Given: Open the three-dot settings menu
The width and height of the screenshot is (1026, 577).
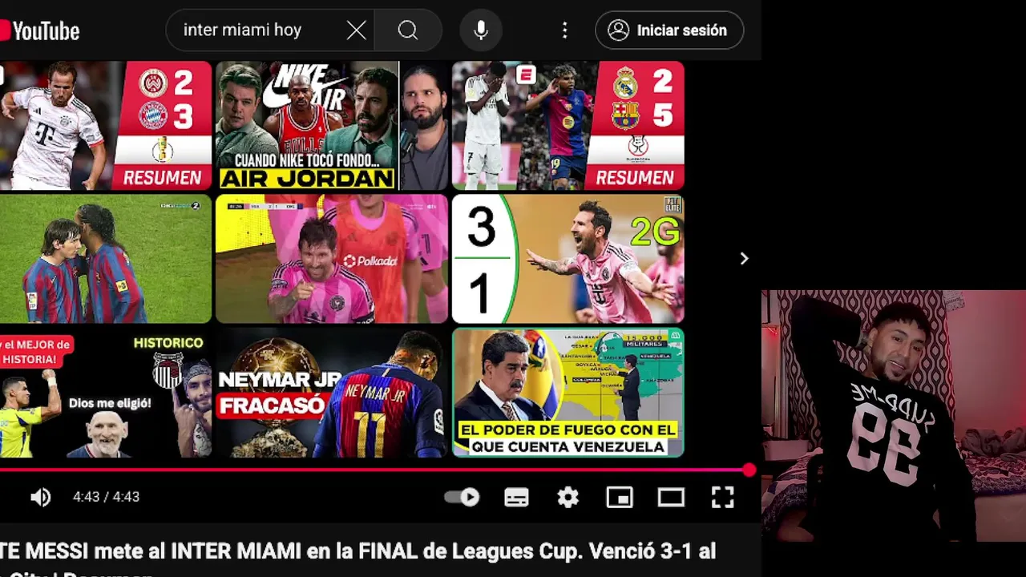Looking at the screenshot, I should 564,30.
